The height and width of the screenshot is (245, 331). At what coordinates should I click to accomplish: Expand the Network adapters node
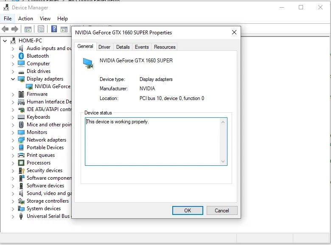click(x=13, y=140)
